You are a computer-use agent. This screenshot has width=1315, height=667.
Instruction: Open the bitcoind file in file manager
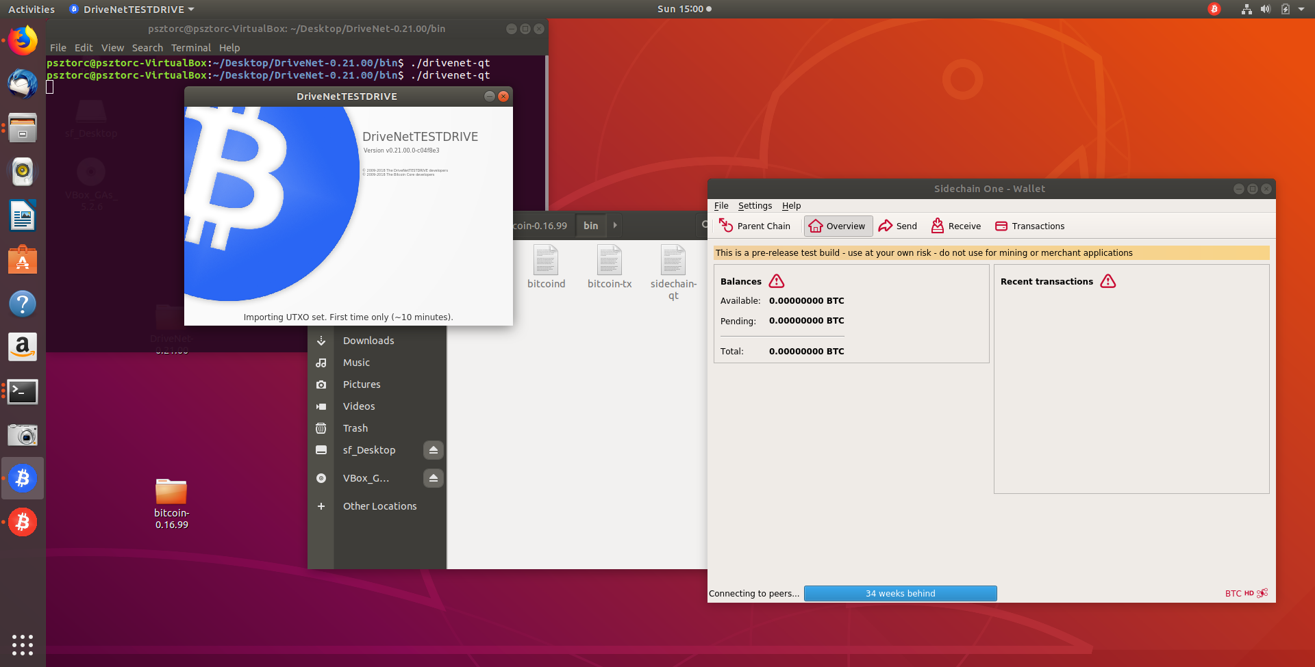(x=546, y=267)
